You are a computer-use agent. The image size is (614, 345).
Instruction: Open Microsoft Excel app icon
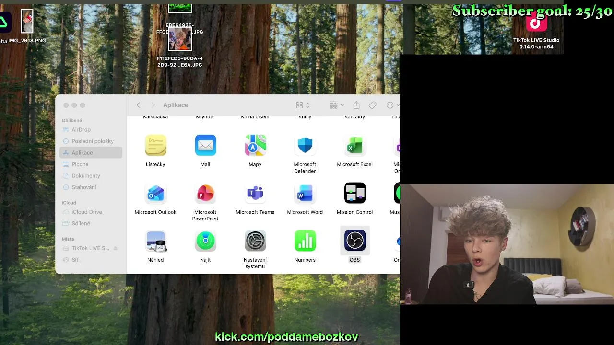355,145
